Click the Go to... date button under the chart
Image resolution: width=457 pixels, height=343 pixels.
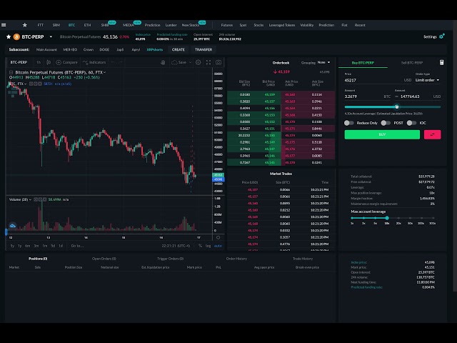coord(77,246)
